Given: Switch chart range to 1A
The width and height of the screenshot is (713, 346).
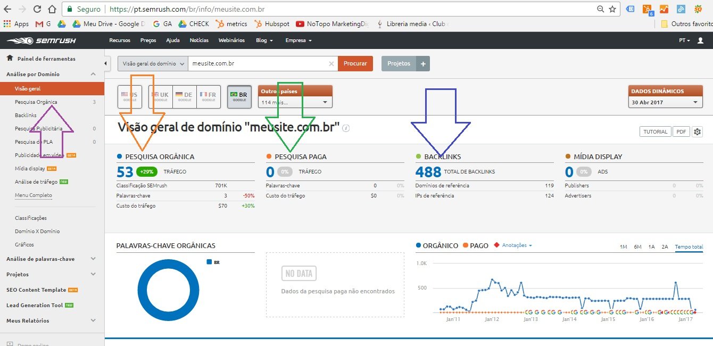Looking at the screenshot, I should (651, 247).
